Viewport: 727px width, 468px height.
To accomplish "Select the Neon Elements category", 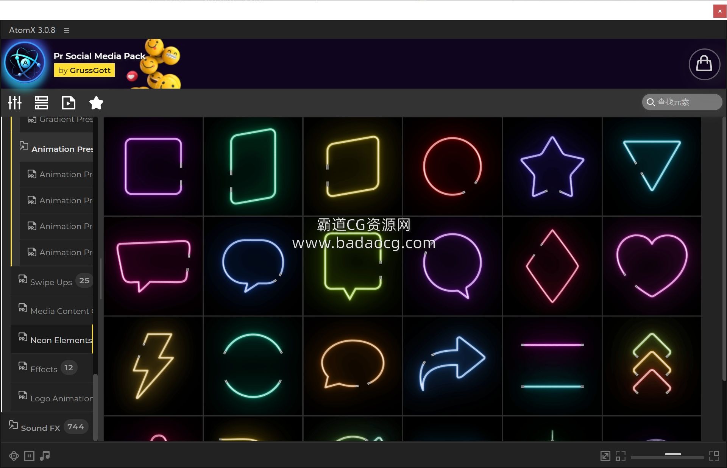I will pyautogui.click(x=52, y=339).
